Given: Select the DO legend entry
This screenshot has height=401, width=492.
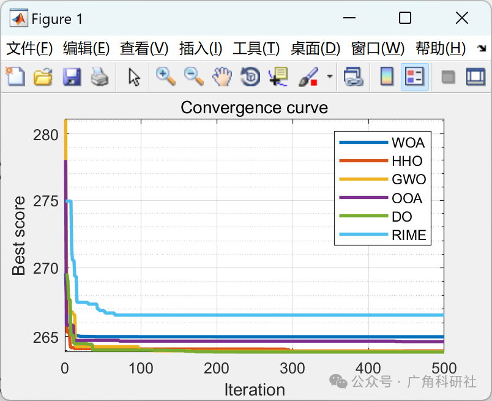Looking at the screenshot, I should pyautogui.click(x=376, y=216).
